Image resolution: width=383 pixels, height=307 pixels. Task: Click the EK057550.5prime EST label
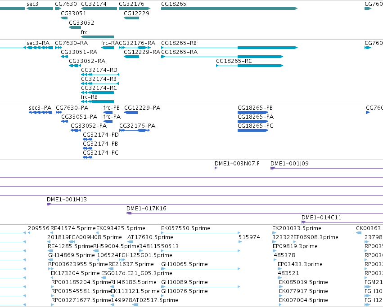185,228
